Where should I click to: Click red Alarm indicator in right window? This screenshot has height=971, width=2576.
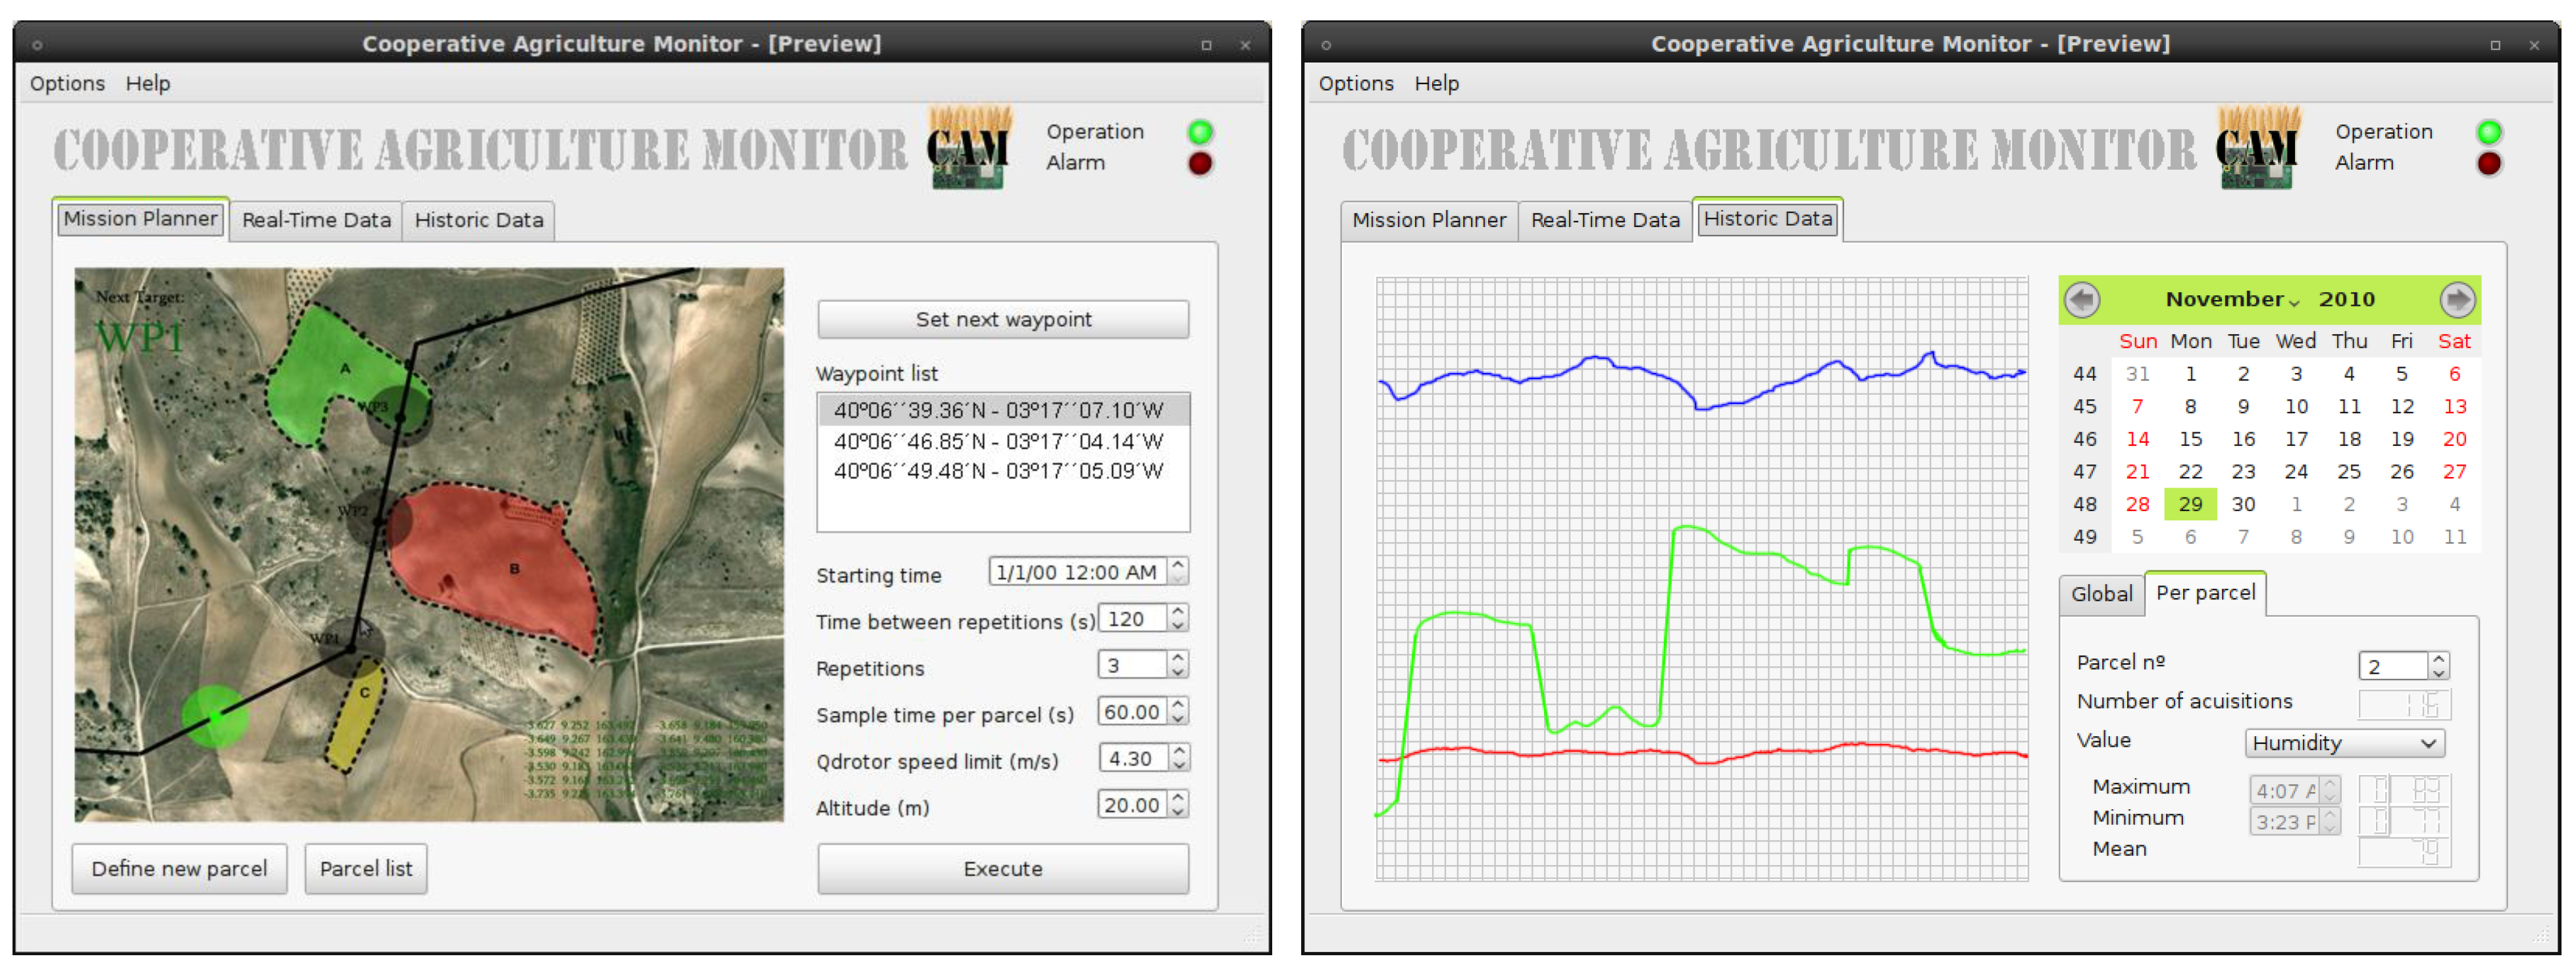pyautogui.click(x=2488, y=163)
